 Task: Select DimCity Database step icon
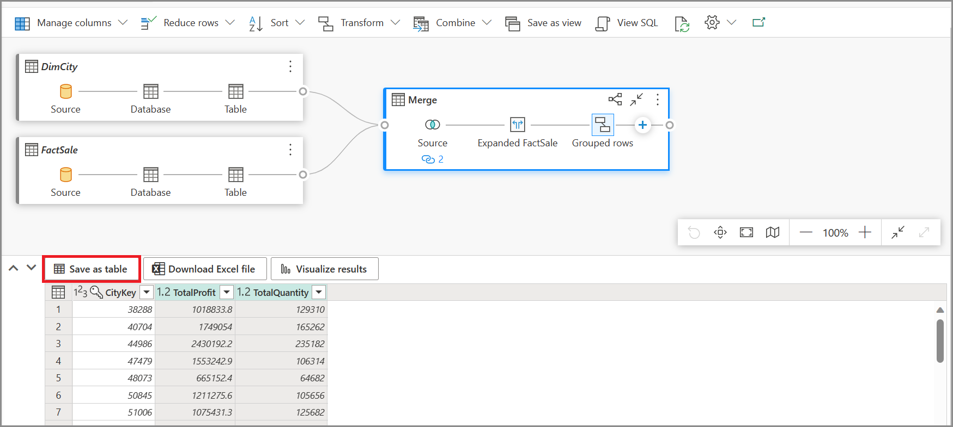(x=150, y=91)
